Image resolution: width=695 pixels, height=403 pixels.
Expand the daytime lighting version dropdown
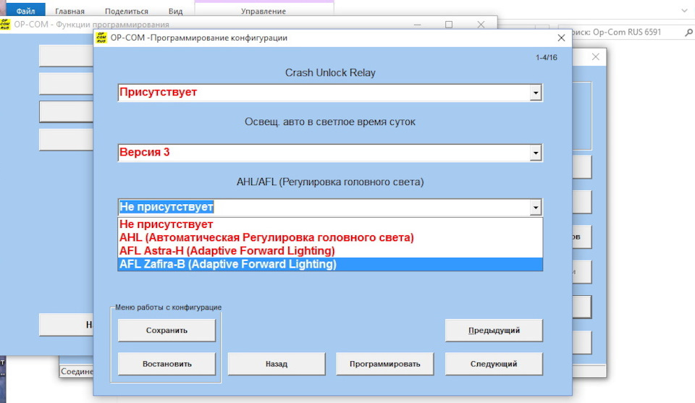coord(535,153)
